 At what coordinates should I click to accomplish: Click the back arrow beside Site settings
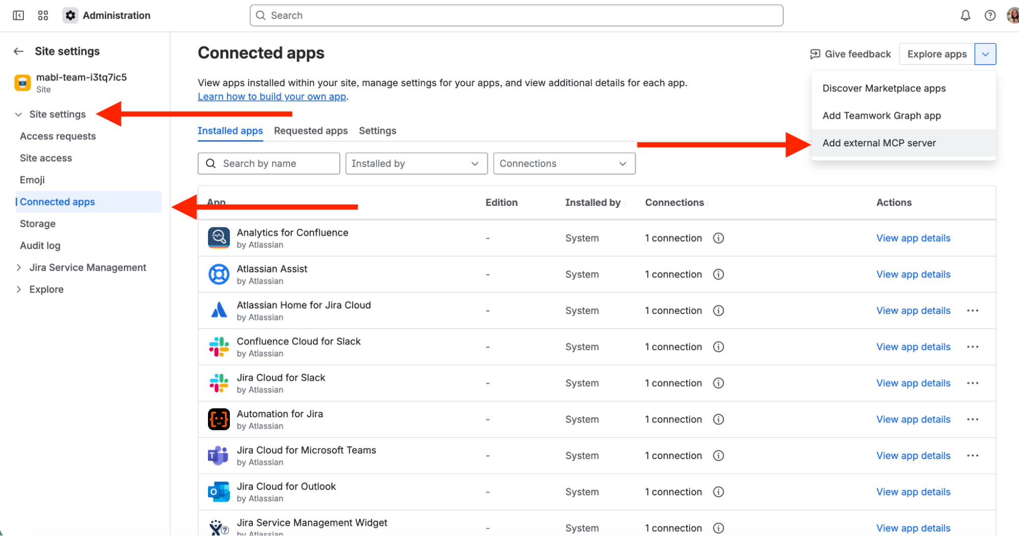click(x=19, y=51)
